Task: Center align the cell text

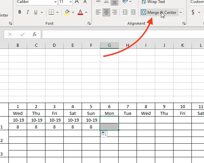Action: click(106, 13)
